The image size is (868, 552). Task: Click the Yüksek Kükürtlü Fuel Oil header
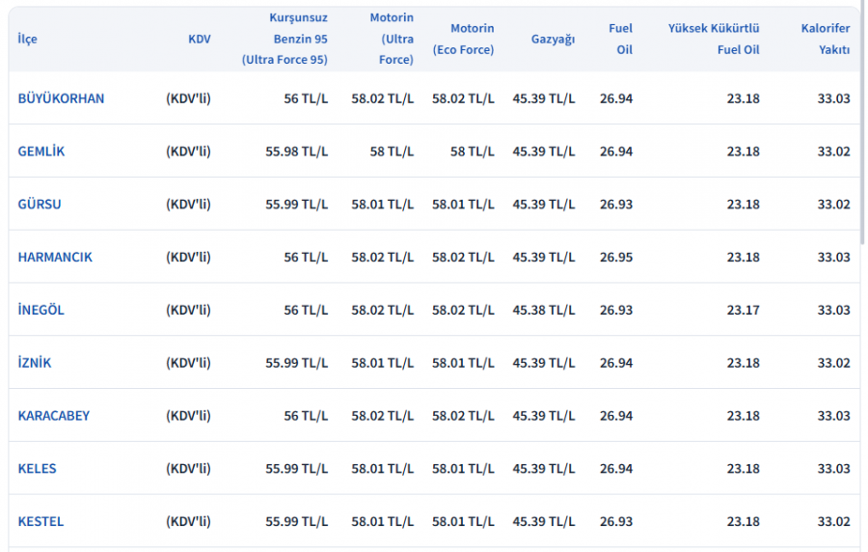coord(714,39)
